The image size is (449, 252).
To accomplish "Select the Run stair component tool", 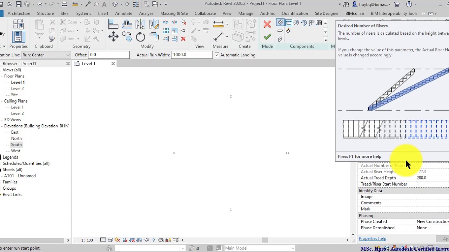I will coord(280,23).
